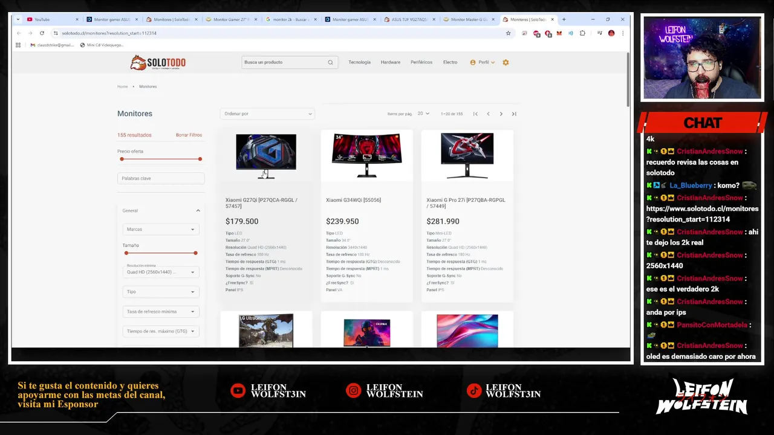Open a new tab with plus button
This screenshot has height=435, width=774.
(x=564, y=19)
